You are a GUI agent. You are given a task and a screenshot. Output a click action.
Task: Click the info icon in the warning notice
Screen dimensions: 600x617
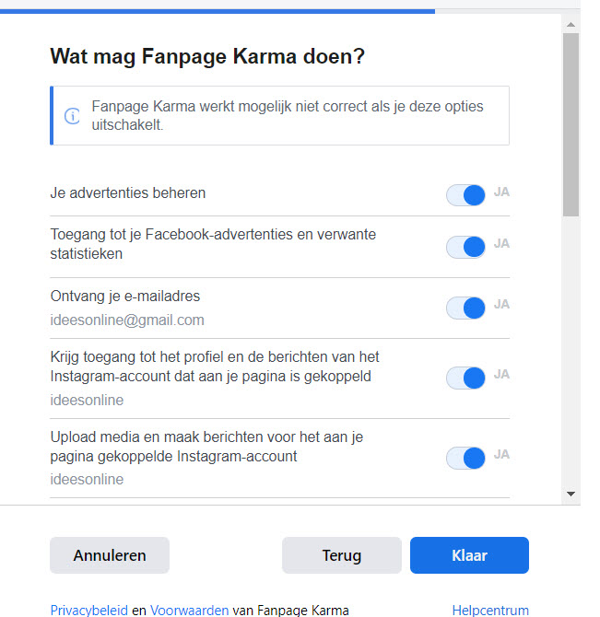click(x=71, y=116)
